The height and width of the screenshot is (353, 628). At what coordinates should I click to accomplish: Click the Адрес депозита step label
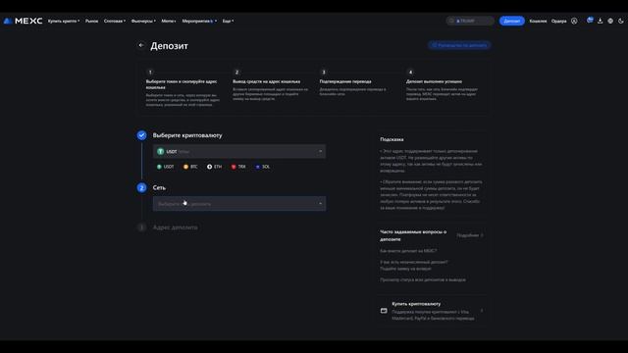tap(175, 227)
